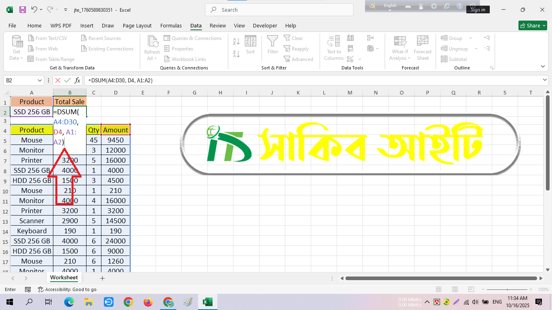Switch to Page Layout view in the status bar
The width and height of the screenshot is (552, 310).
click(x=455, y=289)
